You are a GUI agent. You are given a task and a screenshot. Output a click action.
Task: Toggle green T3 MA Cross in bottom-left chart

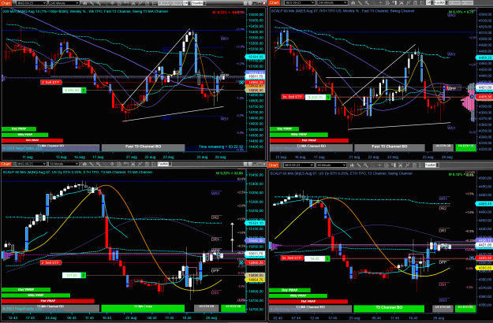[x=143, y=308]
